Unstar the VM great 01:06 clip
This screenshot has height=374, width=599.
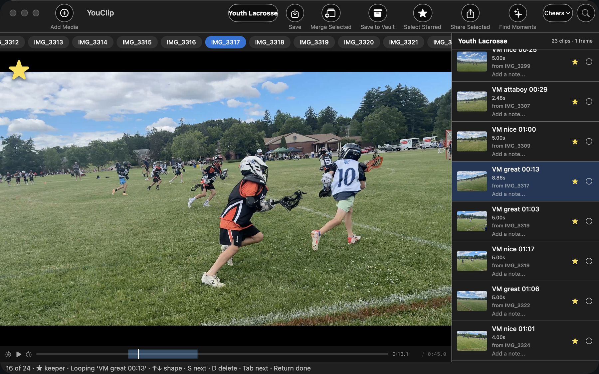pos(575,301)
